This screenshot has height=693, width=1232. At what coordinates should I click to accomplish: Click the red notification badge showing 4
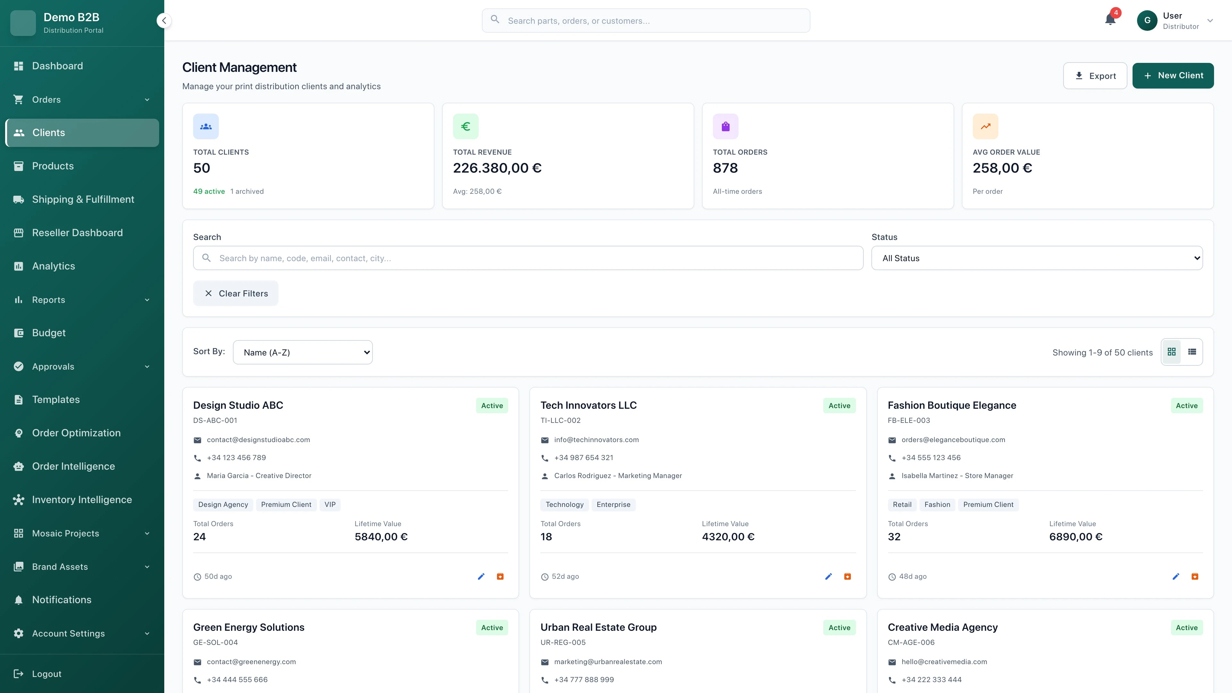pyautogui.click(x=1116, y=13)
